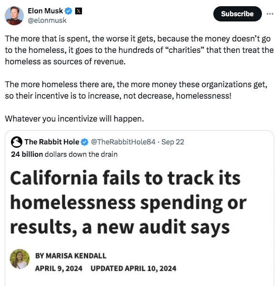Click the April 9, 2024 publish date
The image size is (280, 286).
59,268
